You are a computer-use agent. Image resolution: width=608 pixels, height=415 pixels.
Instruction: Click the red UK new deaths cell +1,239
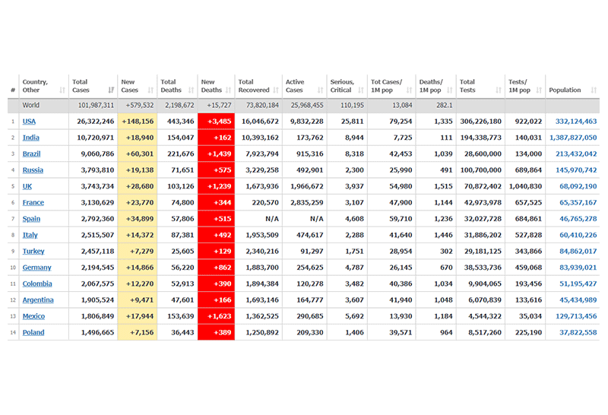(217, 186)
